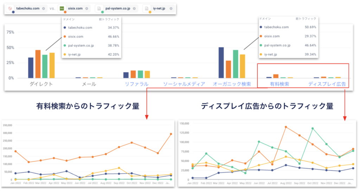
Task: Click the green pal-system bar under オーガニック検索
Action: [x=236, y=64]
